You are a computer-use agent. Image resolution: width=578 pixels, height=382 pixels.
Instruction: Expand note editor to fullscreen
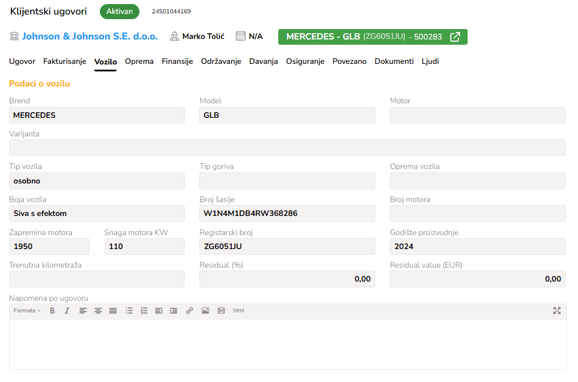click(557, 311)
